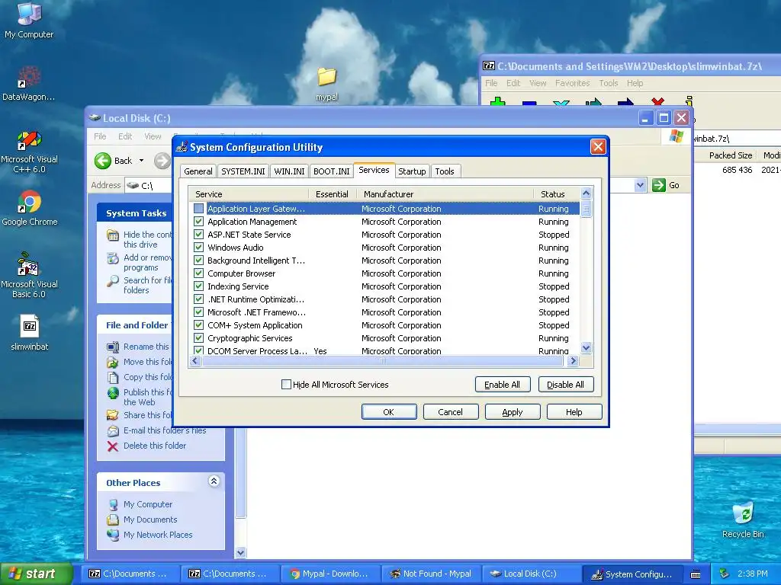Open the Address bar dropdown arrow
The image size is (781, 585).
641,185
